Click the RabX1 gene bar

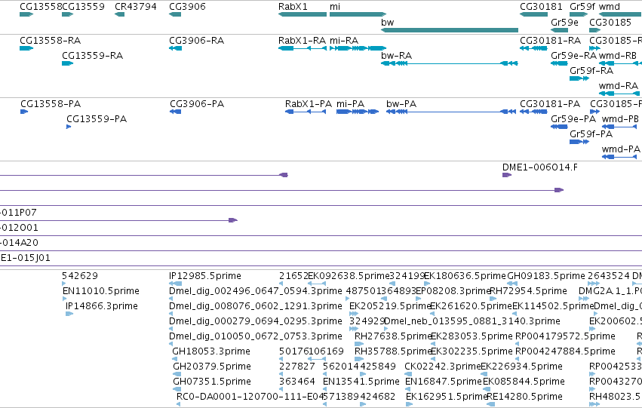(303, 14)
